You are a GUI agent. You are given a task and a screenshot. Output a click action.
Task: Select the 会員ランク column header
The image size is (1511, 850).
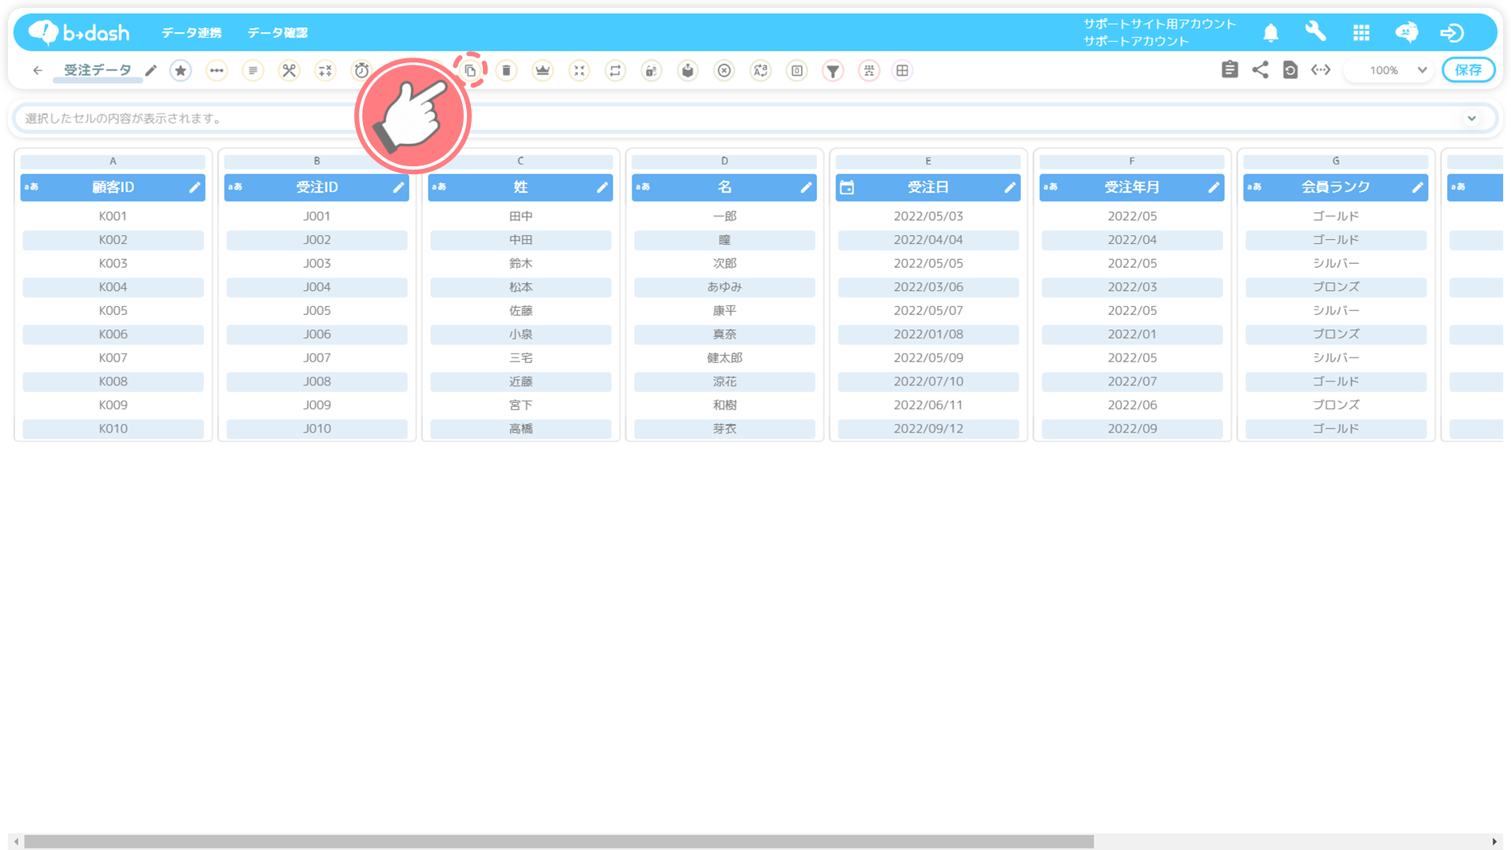tap(1335, 187)
